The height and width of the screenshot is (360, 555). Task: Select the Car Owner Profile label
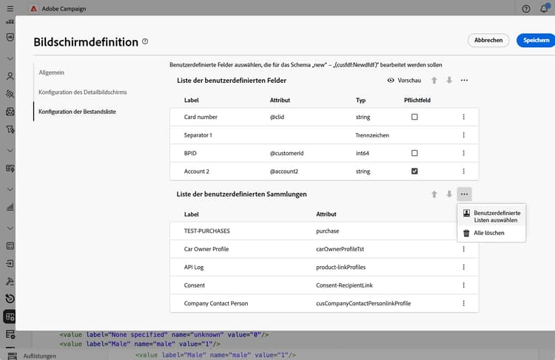(x=206, y=249)
